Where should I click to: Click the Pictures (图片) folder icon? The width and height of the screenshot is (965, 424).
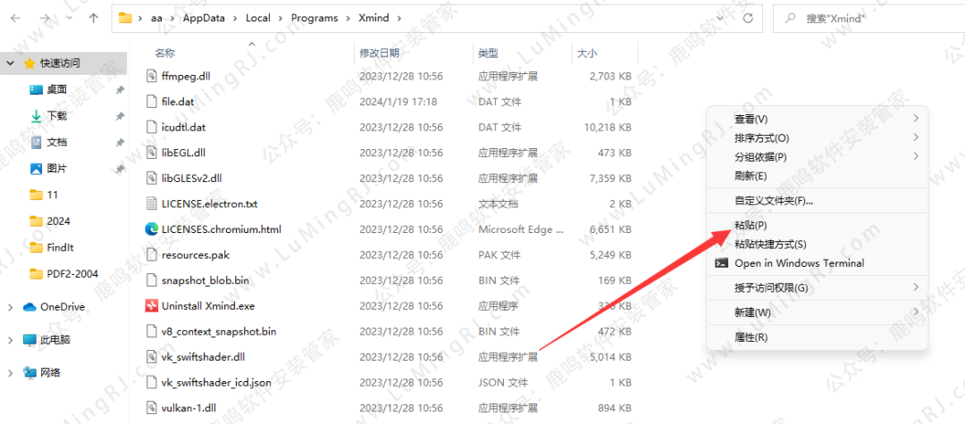point(37,169)
